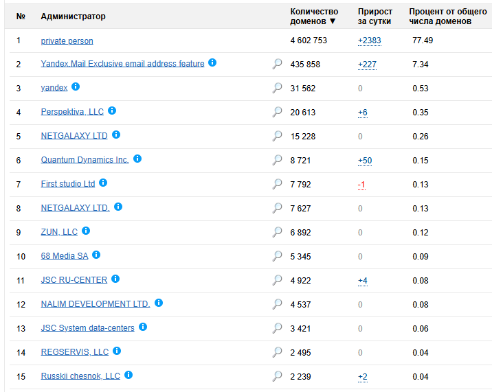The height and width of the screenshot is (392, 492).
Task: Click the red -1 growth value
Action: coord(361,185)
